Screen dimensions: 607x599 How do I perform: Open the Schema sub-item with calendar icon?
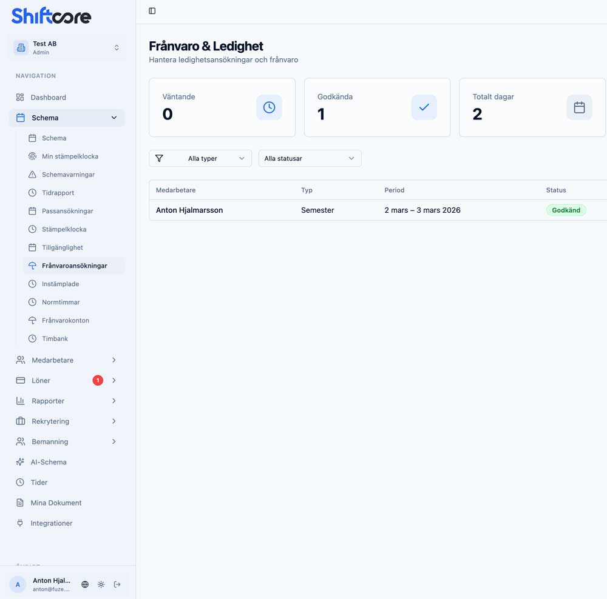pyautogui.click(x=73, y=138)
